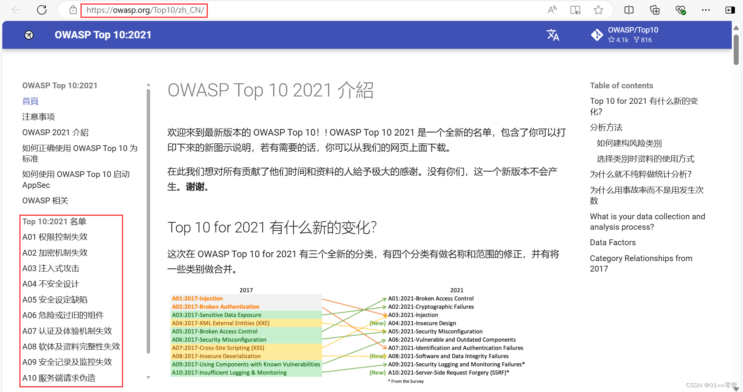Open 如何使用 OWASP Top 10 启动 AppSec
This screenshot has height=392, width=743.
click(76, 180)
